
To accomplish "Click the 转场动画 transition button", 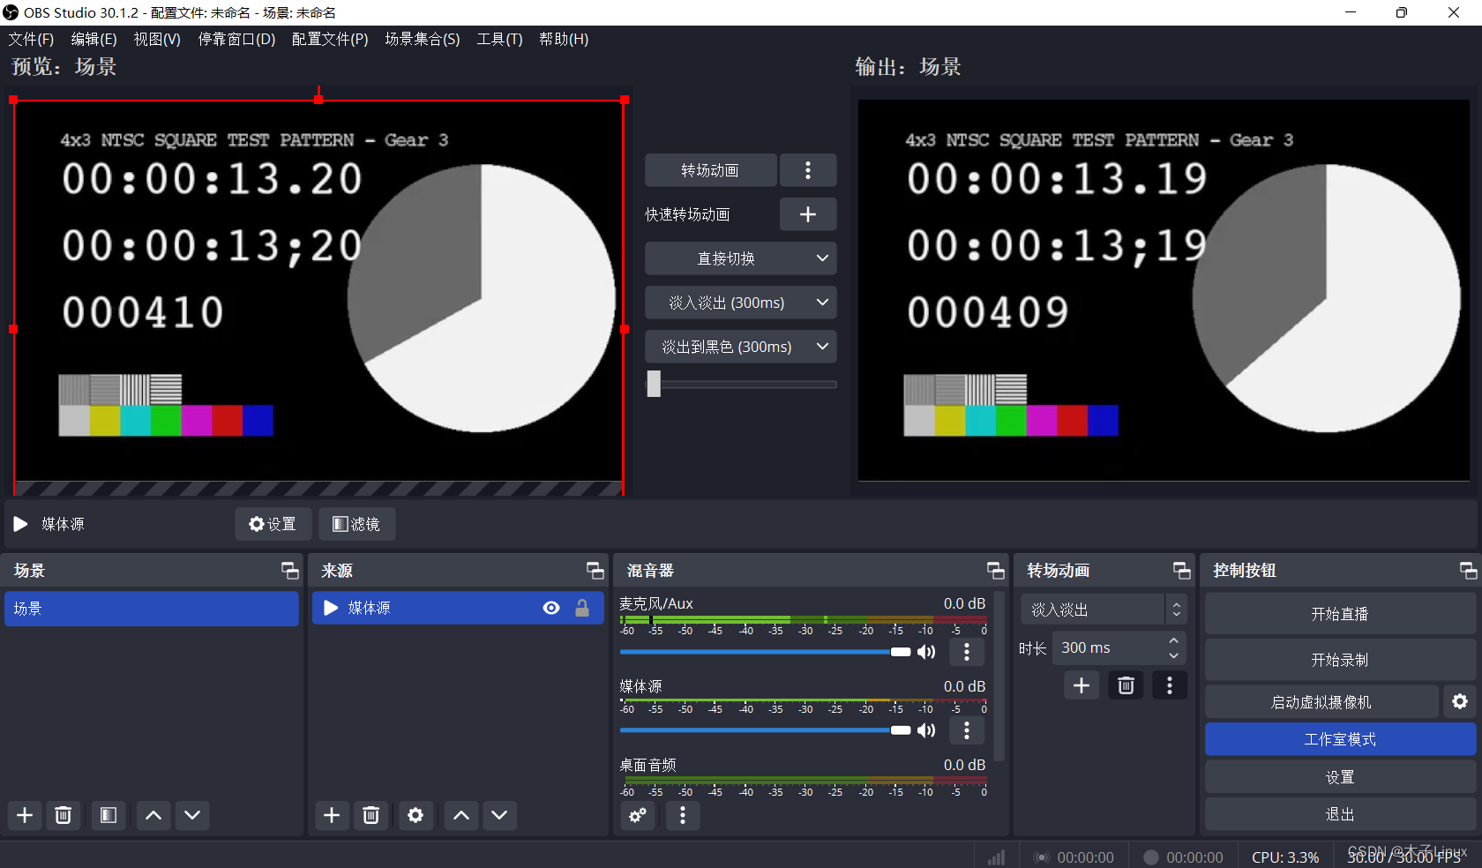I will point(710,170).
